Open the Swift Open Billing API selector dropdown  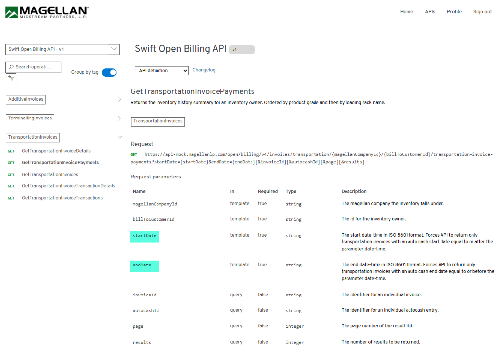(x=114, y=49)
